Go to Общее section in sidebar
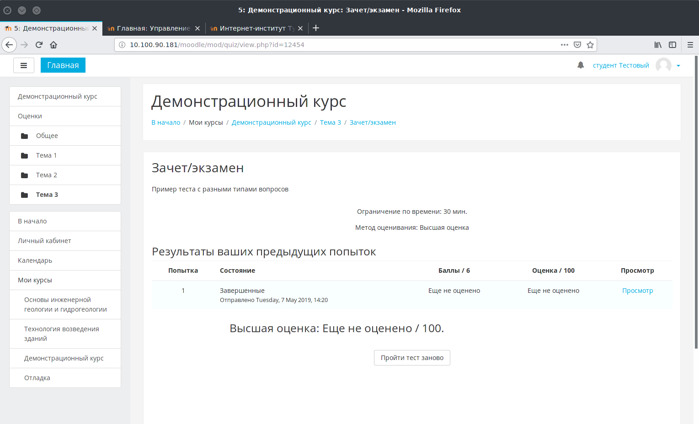This screenshot has width=699, height=424. [x=65, y=136]
